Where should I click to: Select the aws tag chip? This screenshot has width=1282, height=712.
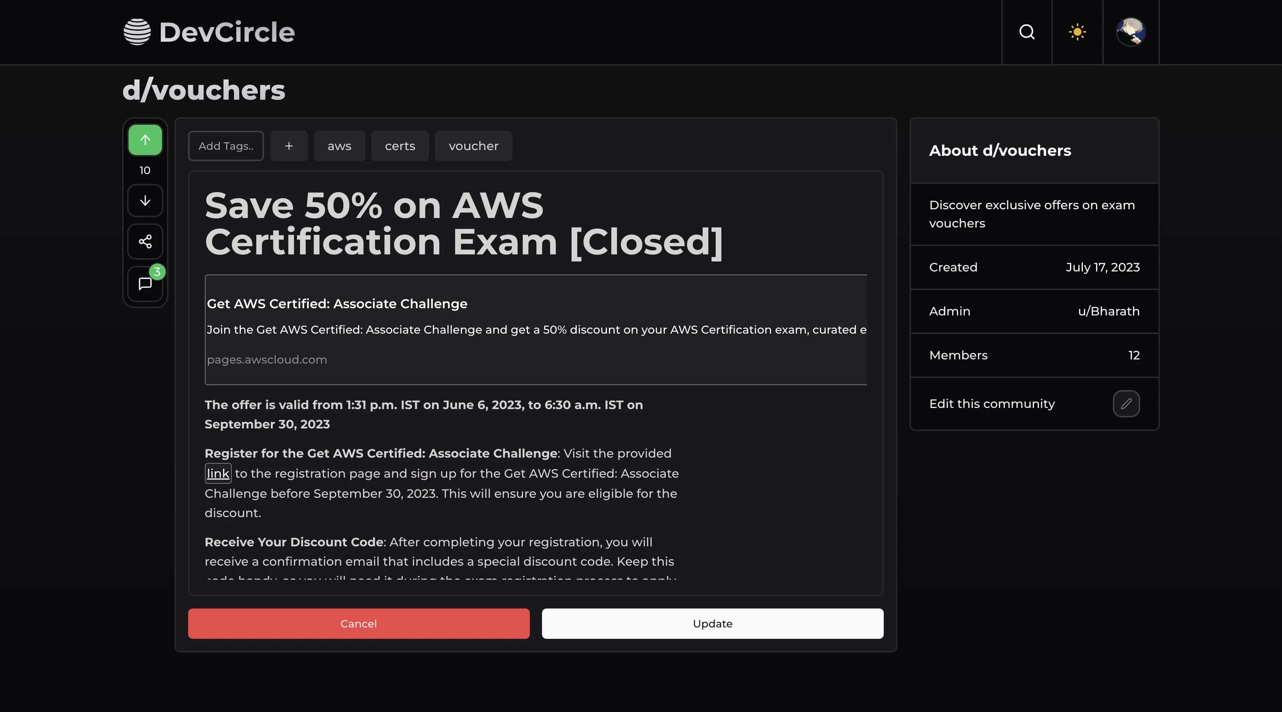339,146
